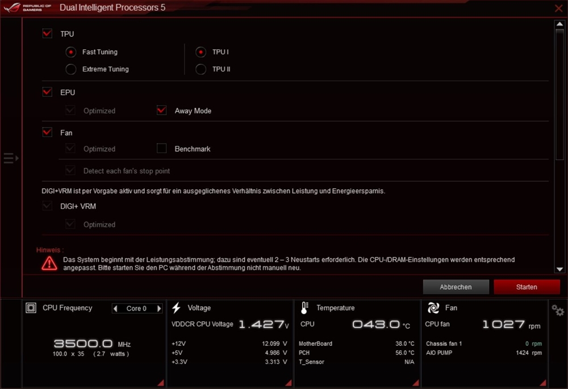568x389 pixels.
Task: Toggle the TPU checkbox
Action: coord(48,33)
